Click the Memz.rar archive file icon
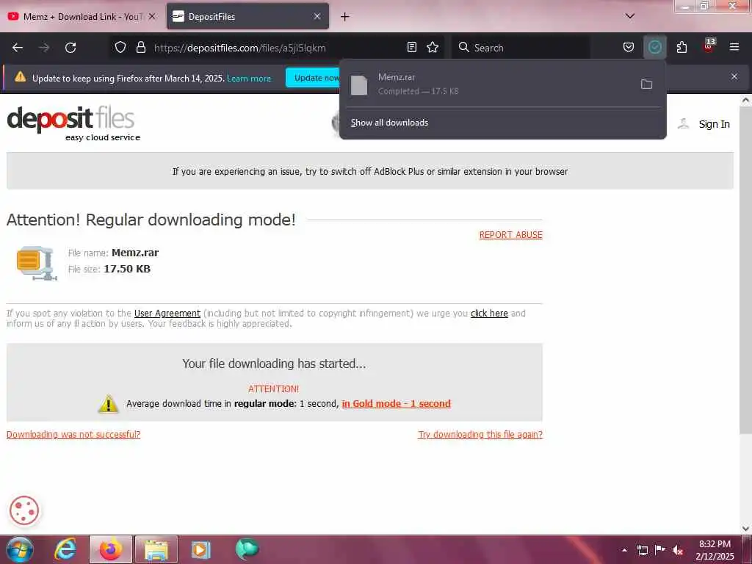 [x=37, y=263]
